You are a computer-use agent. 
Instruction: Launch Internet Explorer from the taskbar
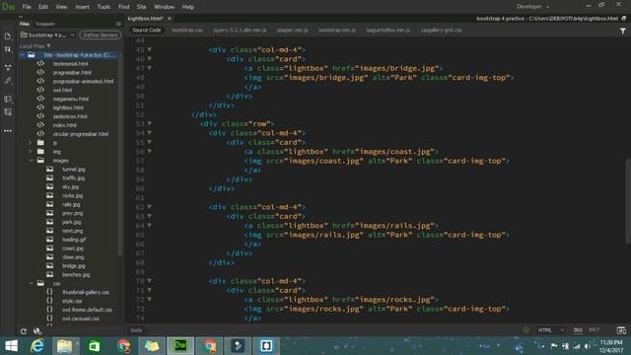pyautogui.click(x=37, y=346)
